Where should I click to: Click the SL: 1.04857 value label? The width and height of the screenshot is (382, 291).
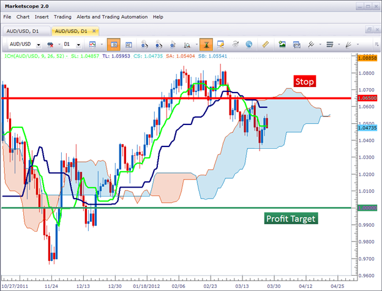click(85, 56)
